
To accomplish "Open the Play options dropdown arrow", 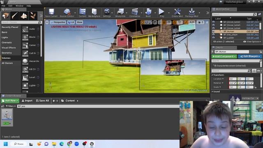I will [x=169, y=13].
